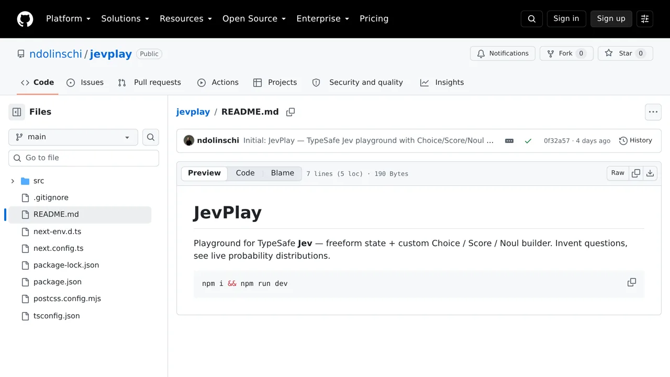Expand commit message ellipsis button
This screenshot has height=377, width=670.
(509, 141)
